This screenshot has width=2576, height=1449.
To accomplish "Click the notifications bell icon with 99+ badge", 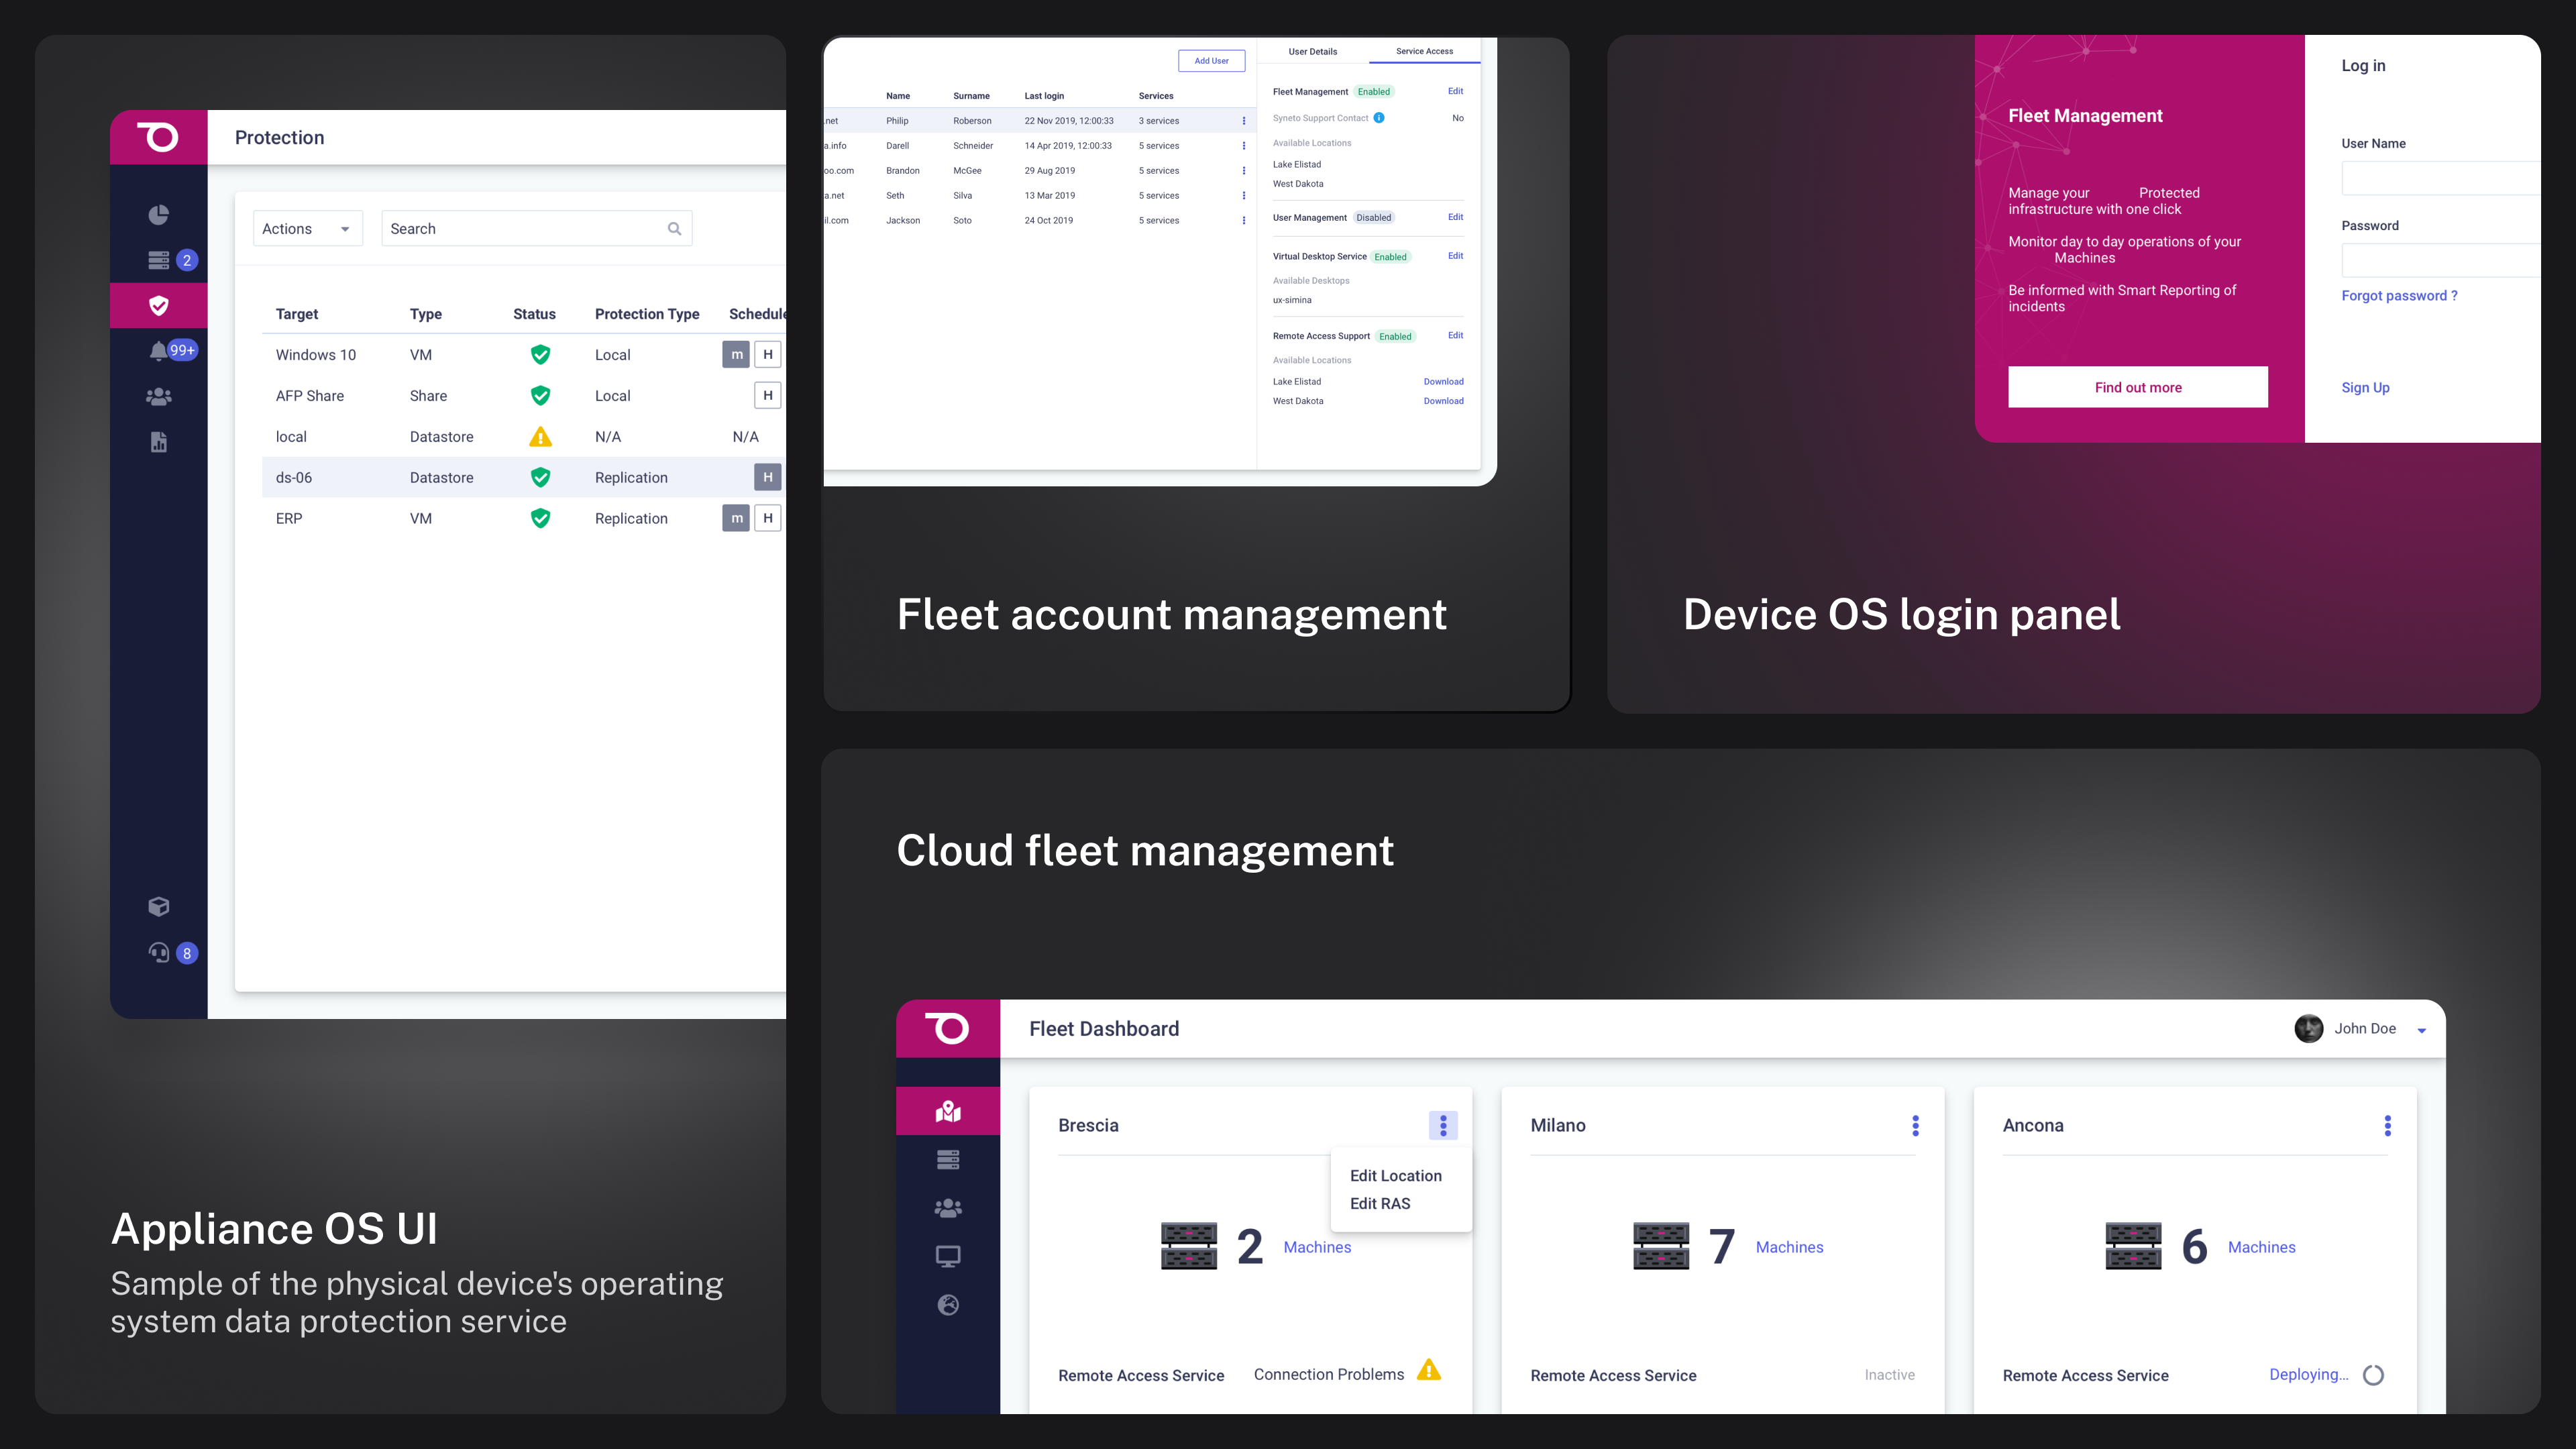I will pos(159,350).
